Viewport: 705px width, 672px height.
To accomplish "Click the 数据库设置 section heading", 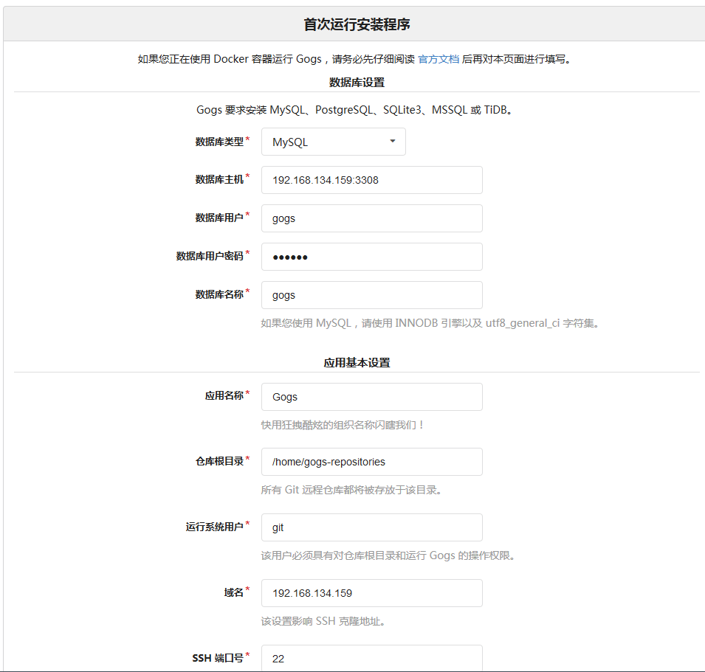I will pyautogui.click(x=357, y=83).
